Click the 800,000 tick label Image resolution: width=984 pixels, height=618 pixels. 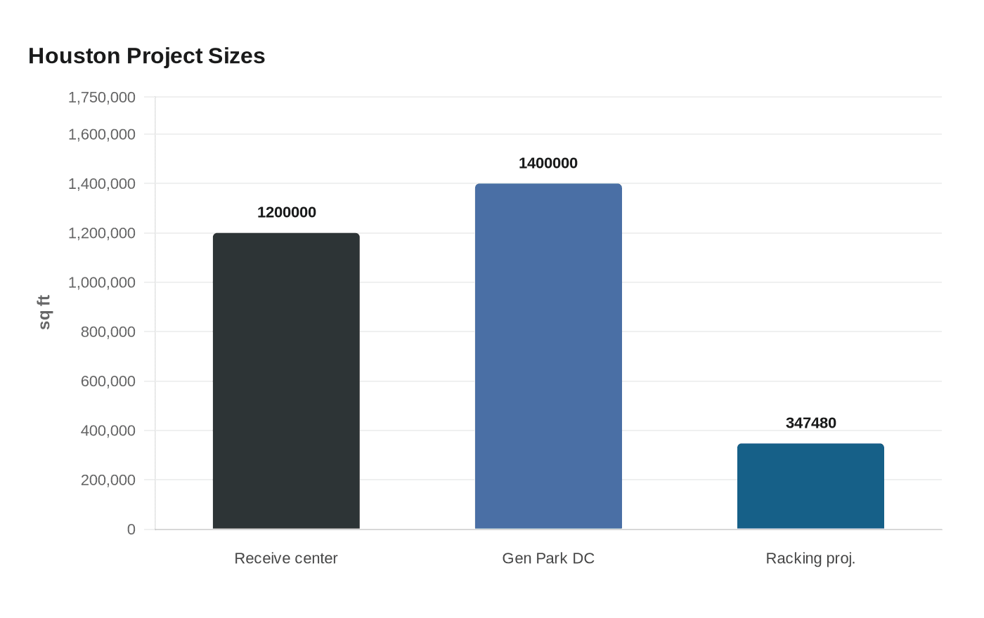107,331
